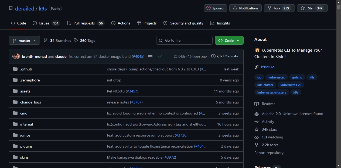Open the brenth-monad author link
The height and width of the screenshot is (168, 341).
click(x=34, y=56)
